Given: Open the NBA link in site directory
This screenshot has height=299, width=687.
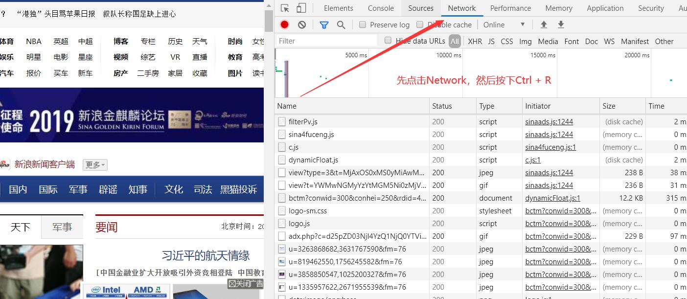Looking at the screenshot, I should pyautogui.click(x=34, y=41).
